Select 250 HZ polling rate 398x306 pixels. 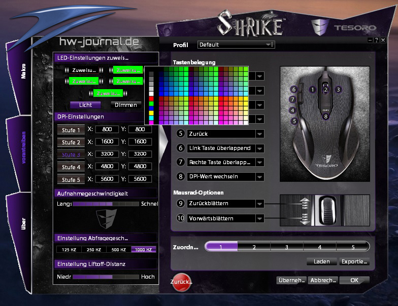pos(93,249)
